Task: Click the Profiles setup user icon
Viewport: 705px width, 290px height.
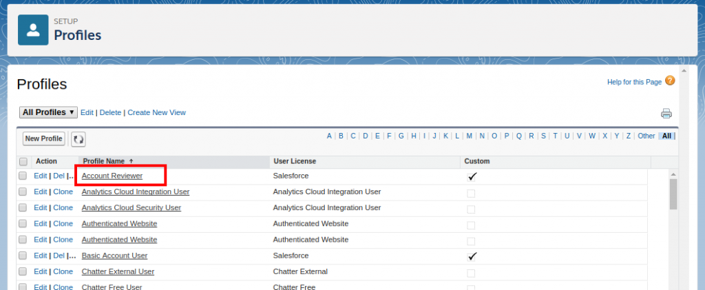Action: [33, 29]
